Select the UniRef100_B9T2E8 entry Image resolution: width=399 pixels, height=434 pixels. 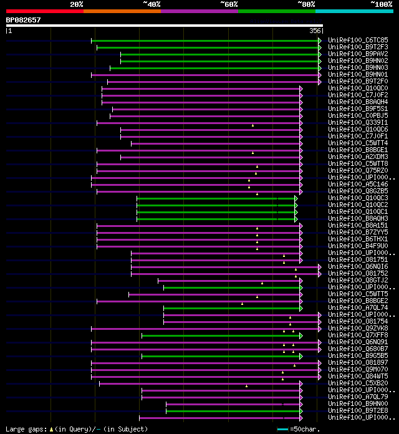(358, 410)
